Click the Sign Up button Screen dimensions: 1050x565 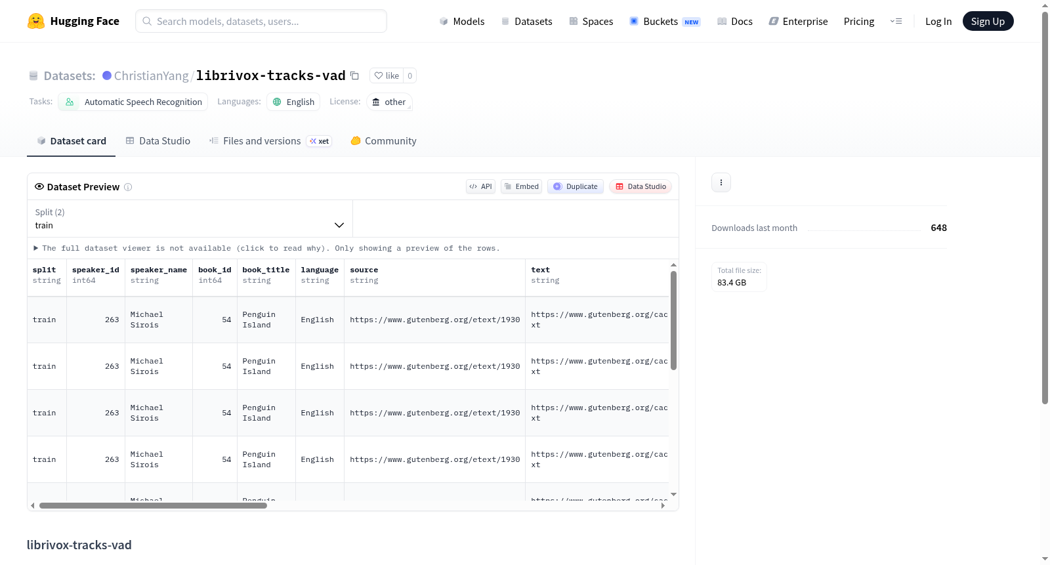pos(988,21)
